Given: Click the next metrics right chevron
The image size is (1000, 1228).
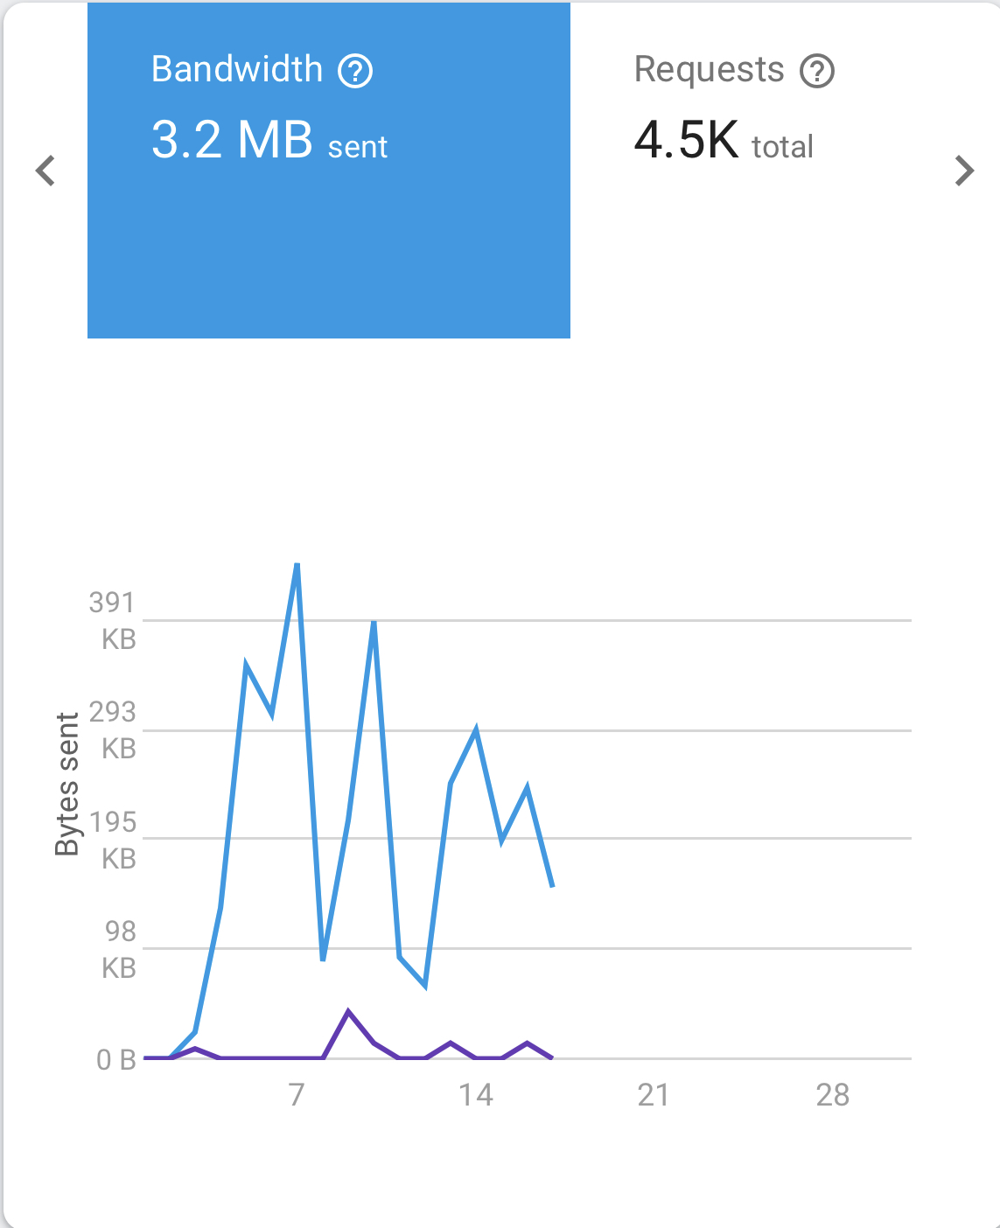Looking at the screenshot, I should coord(964,171).
